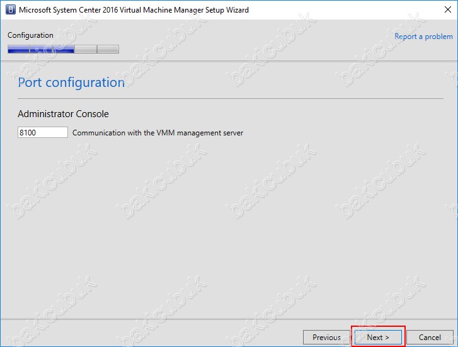Cancel the setup wizard
Viewport: 458px width, 347px height.
pos(430,338)
